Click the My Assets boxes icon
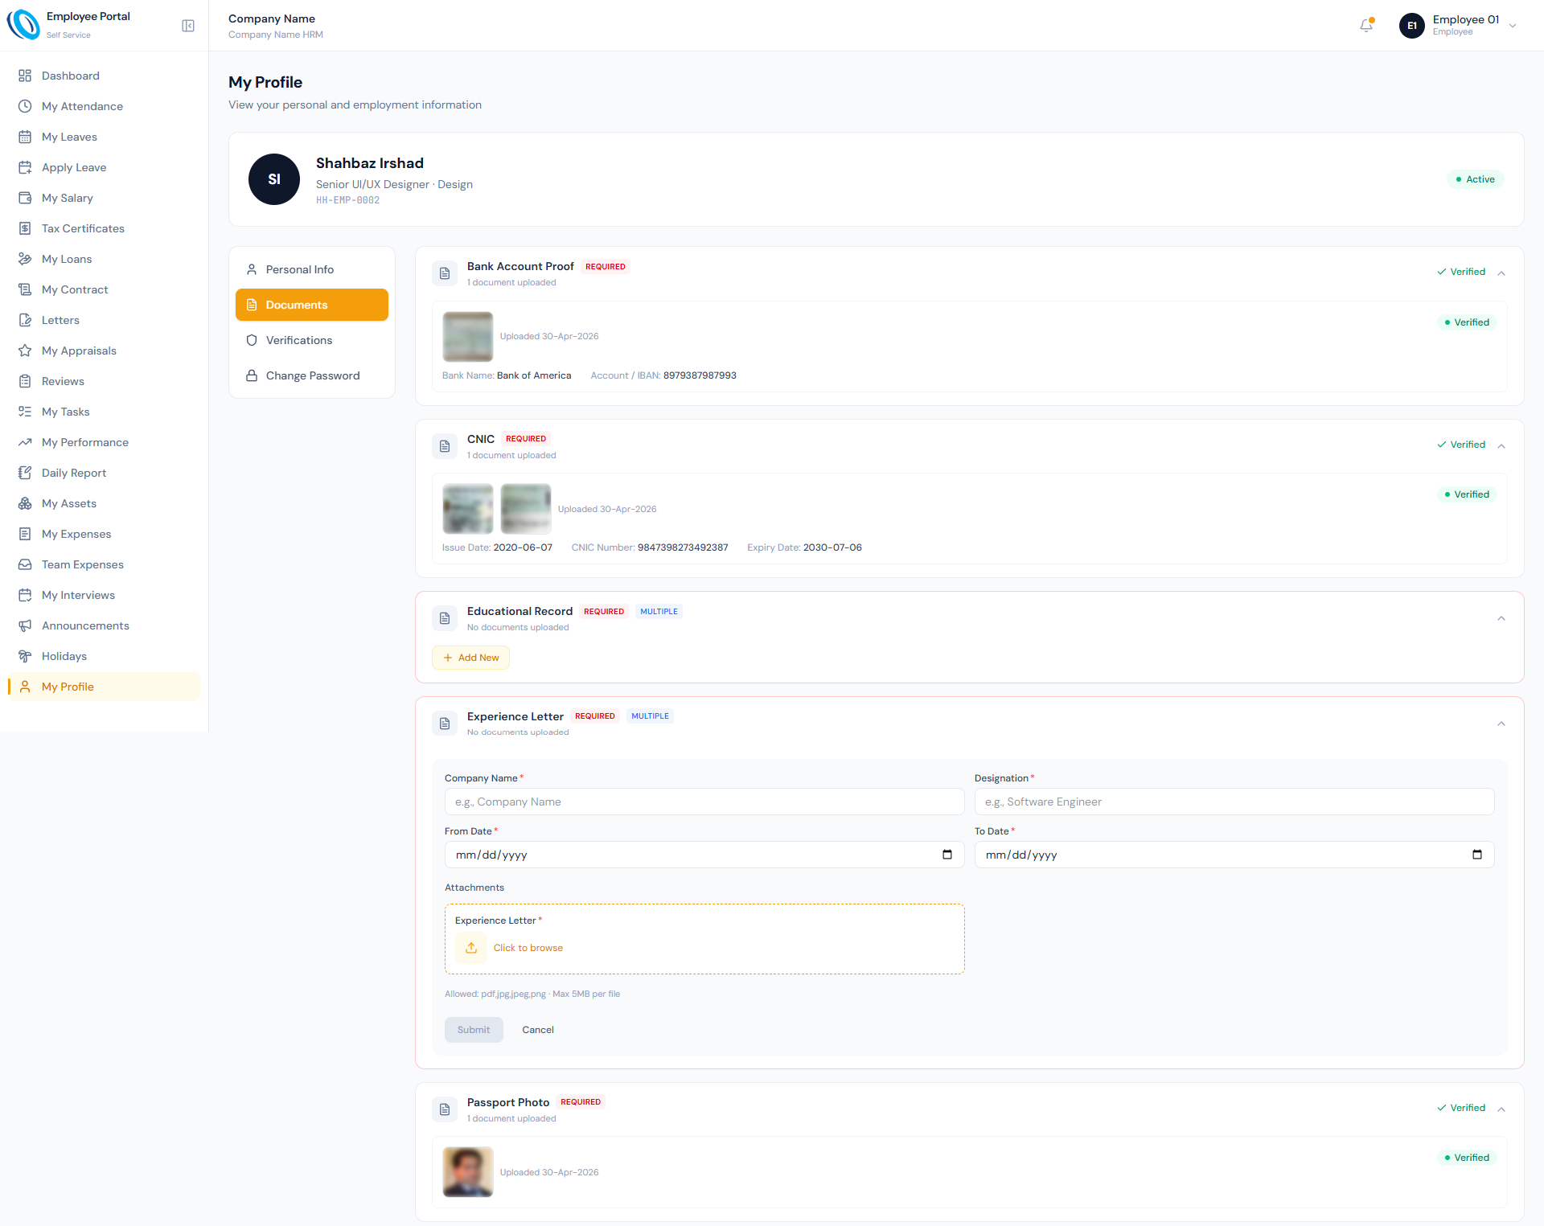The width and height of the screenshot is (1544, 1226). tap(25, 503)
